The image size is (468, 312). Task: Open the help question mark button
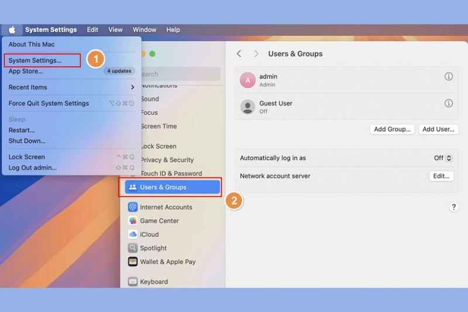[453, 207]
